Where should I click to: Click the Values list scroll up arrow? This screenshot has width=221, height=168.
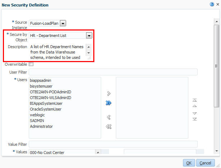[x=98, y=152]
